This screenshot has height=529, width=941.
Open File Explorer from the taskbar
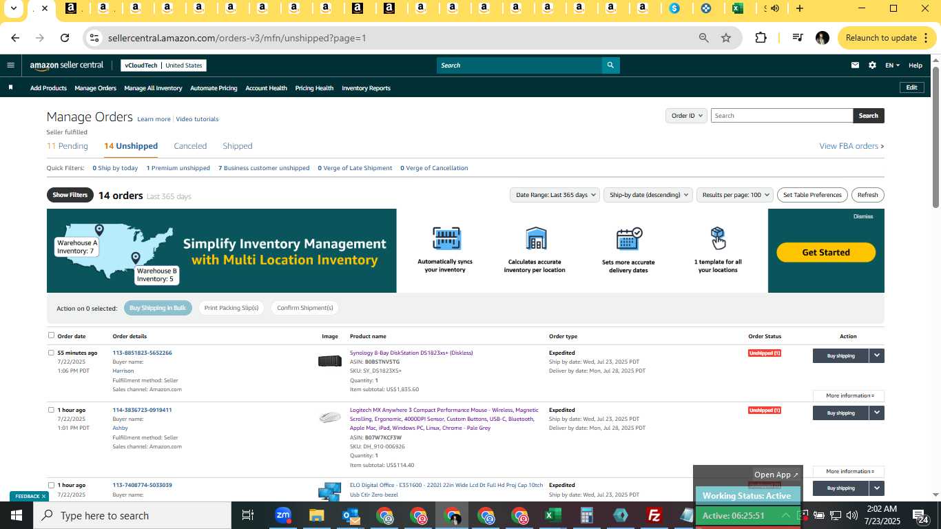pos(316,515)
